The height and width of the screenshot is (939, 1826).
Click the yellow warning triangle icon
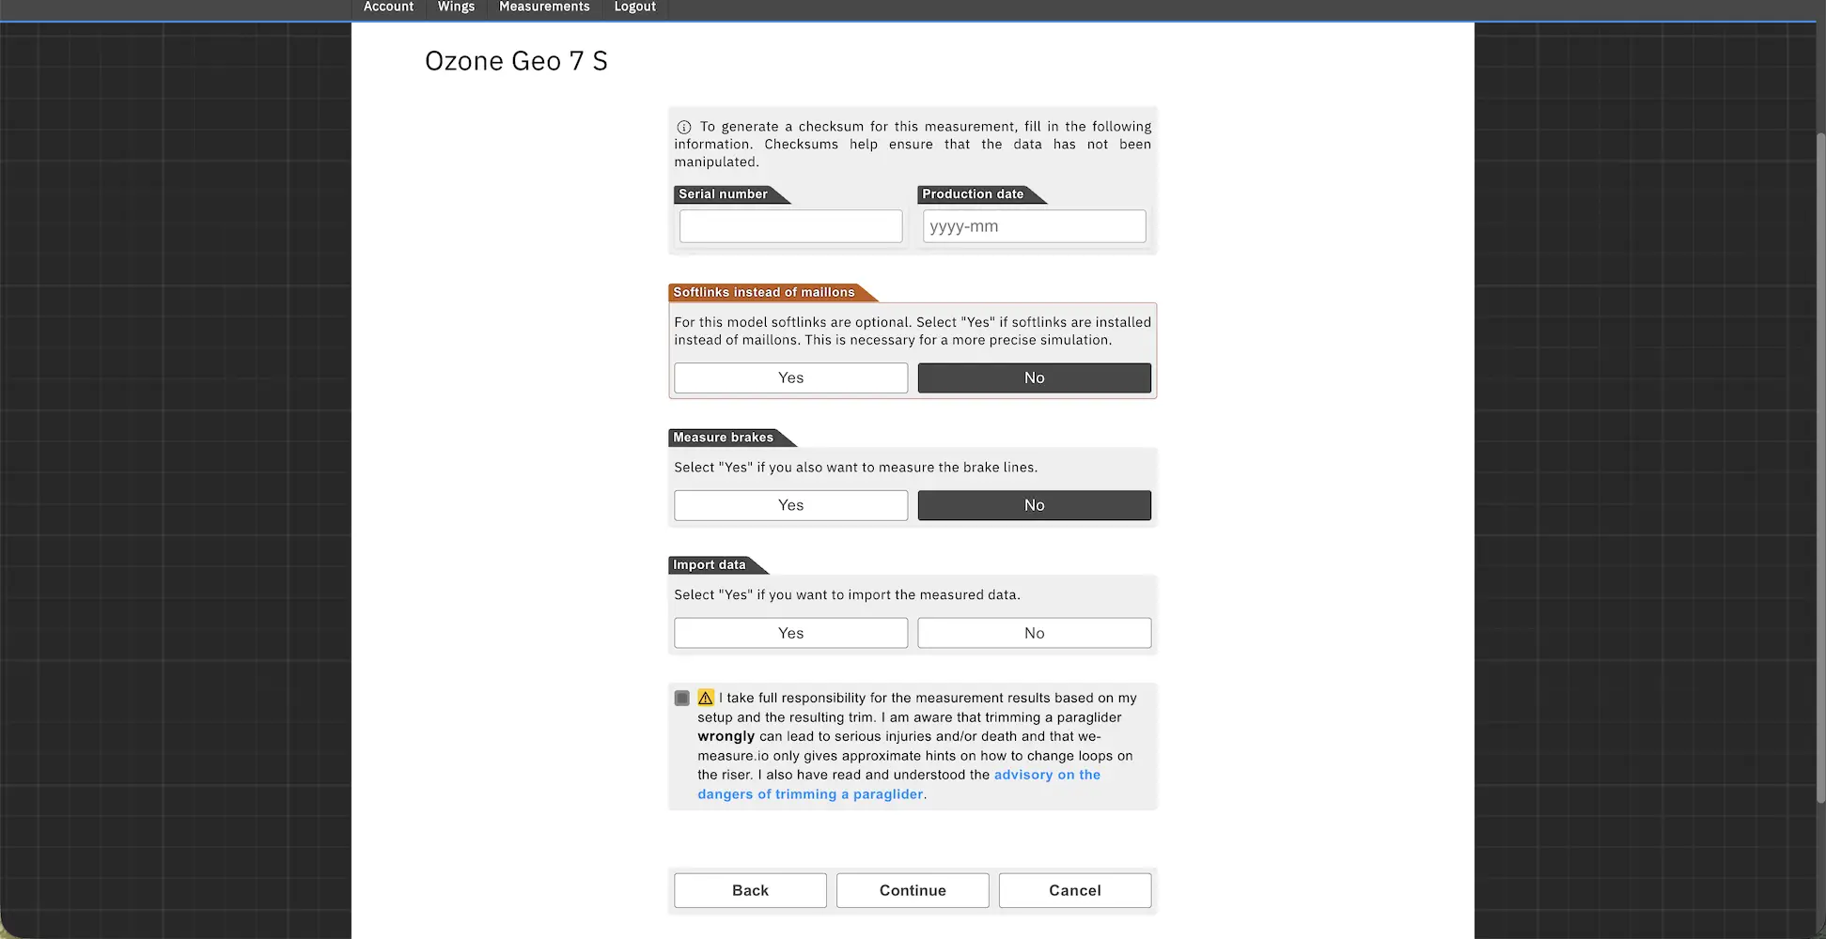point(706,698)
